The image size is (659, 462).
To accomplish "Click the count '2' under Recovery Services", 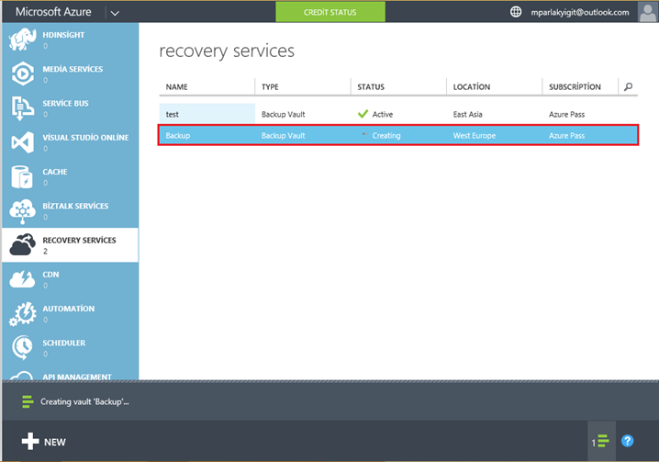I will [45, 251].
